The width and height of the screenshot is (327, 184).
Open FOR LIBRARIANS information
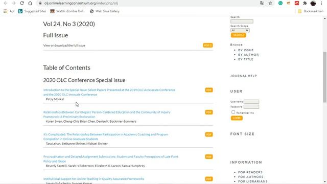(x=253, y=181)
